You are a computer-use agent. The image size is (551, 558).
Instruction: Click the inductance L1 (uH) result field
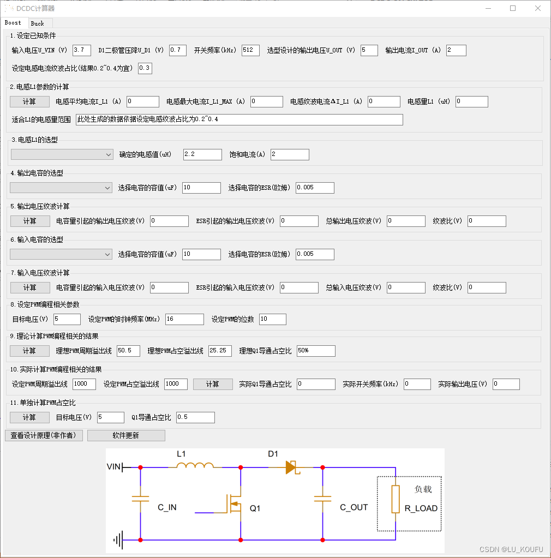[x=472, y=101]
